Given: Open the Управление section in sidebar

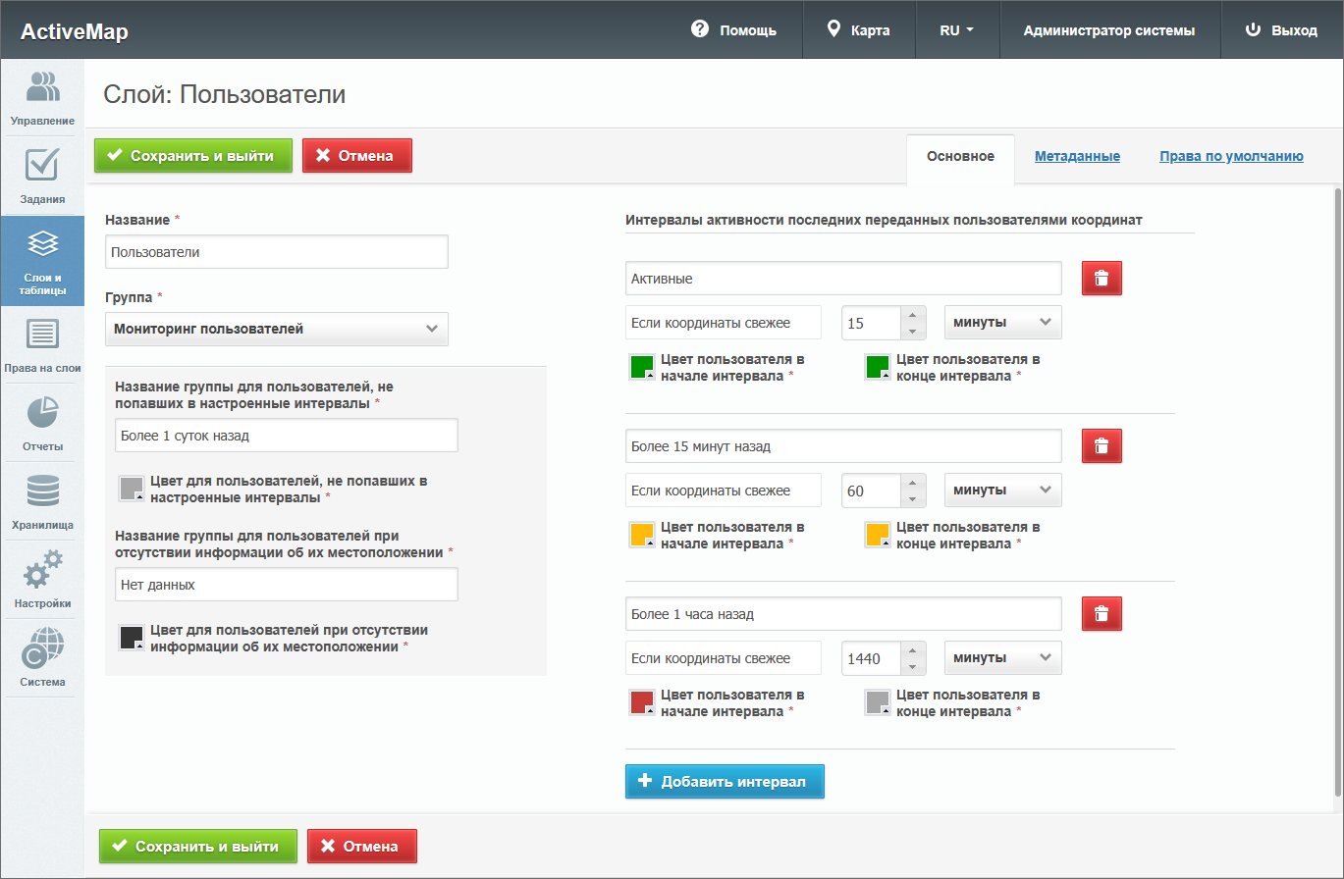Looking at the screenshot, I should click(x=42, y=98).
